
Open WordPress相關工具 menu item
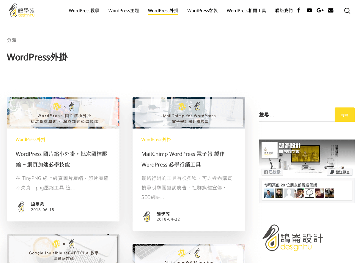(x=246, y=11)
